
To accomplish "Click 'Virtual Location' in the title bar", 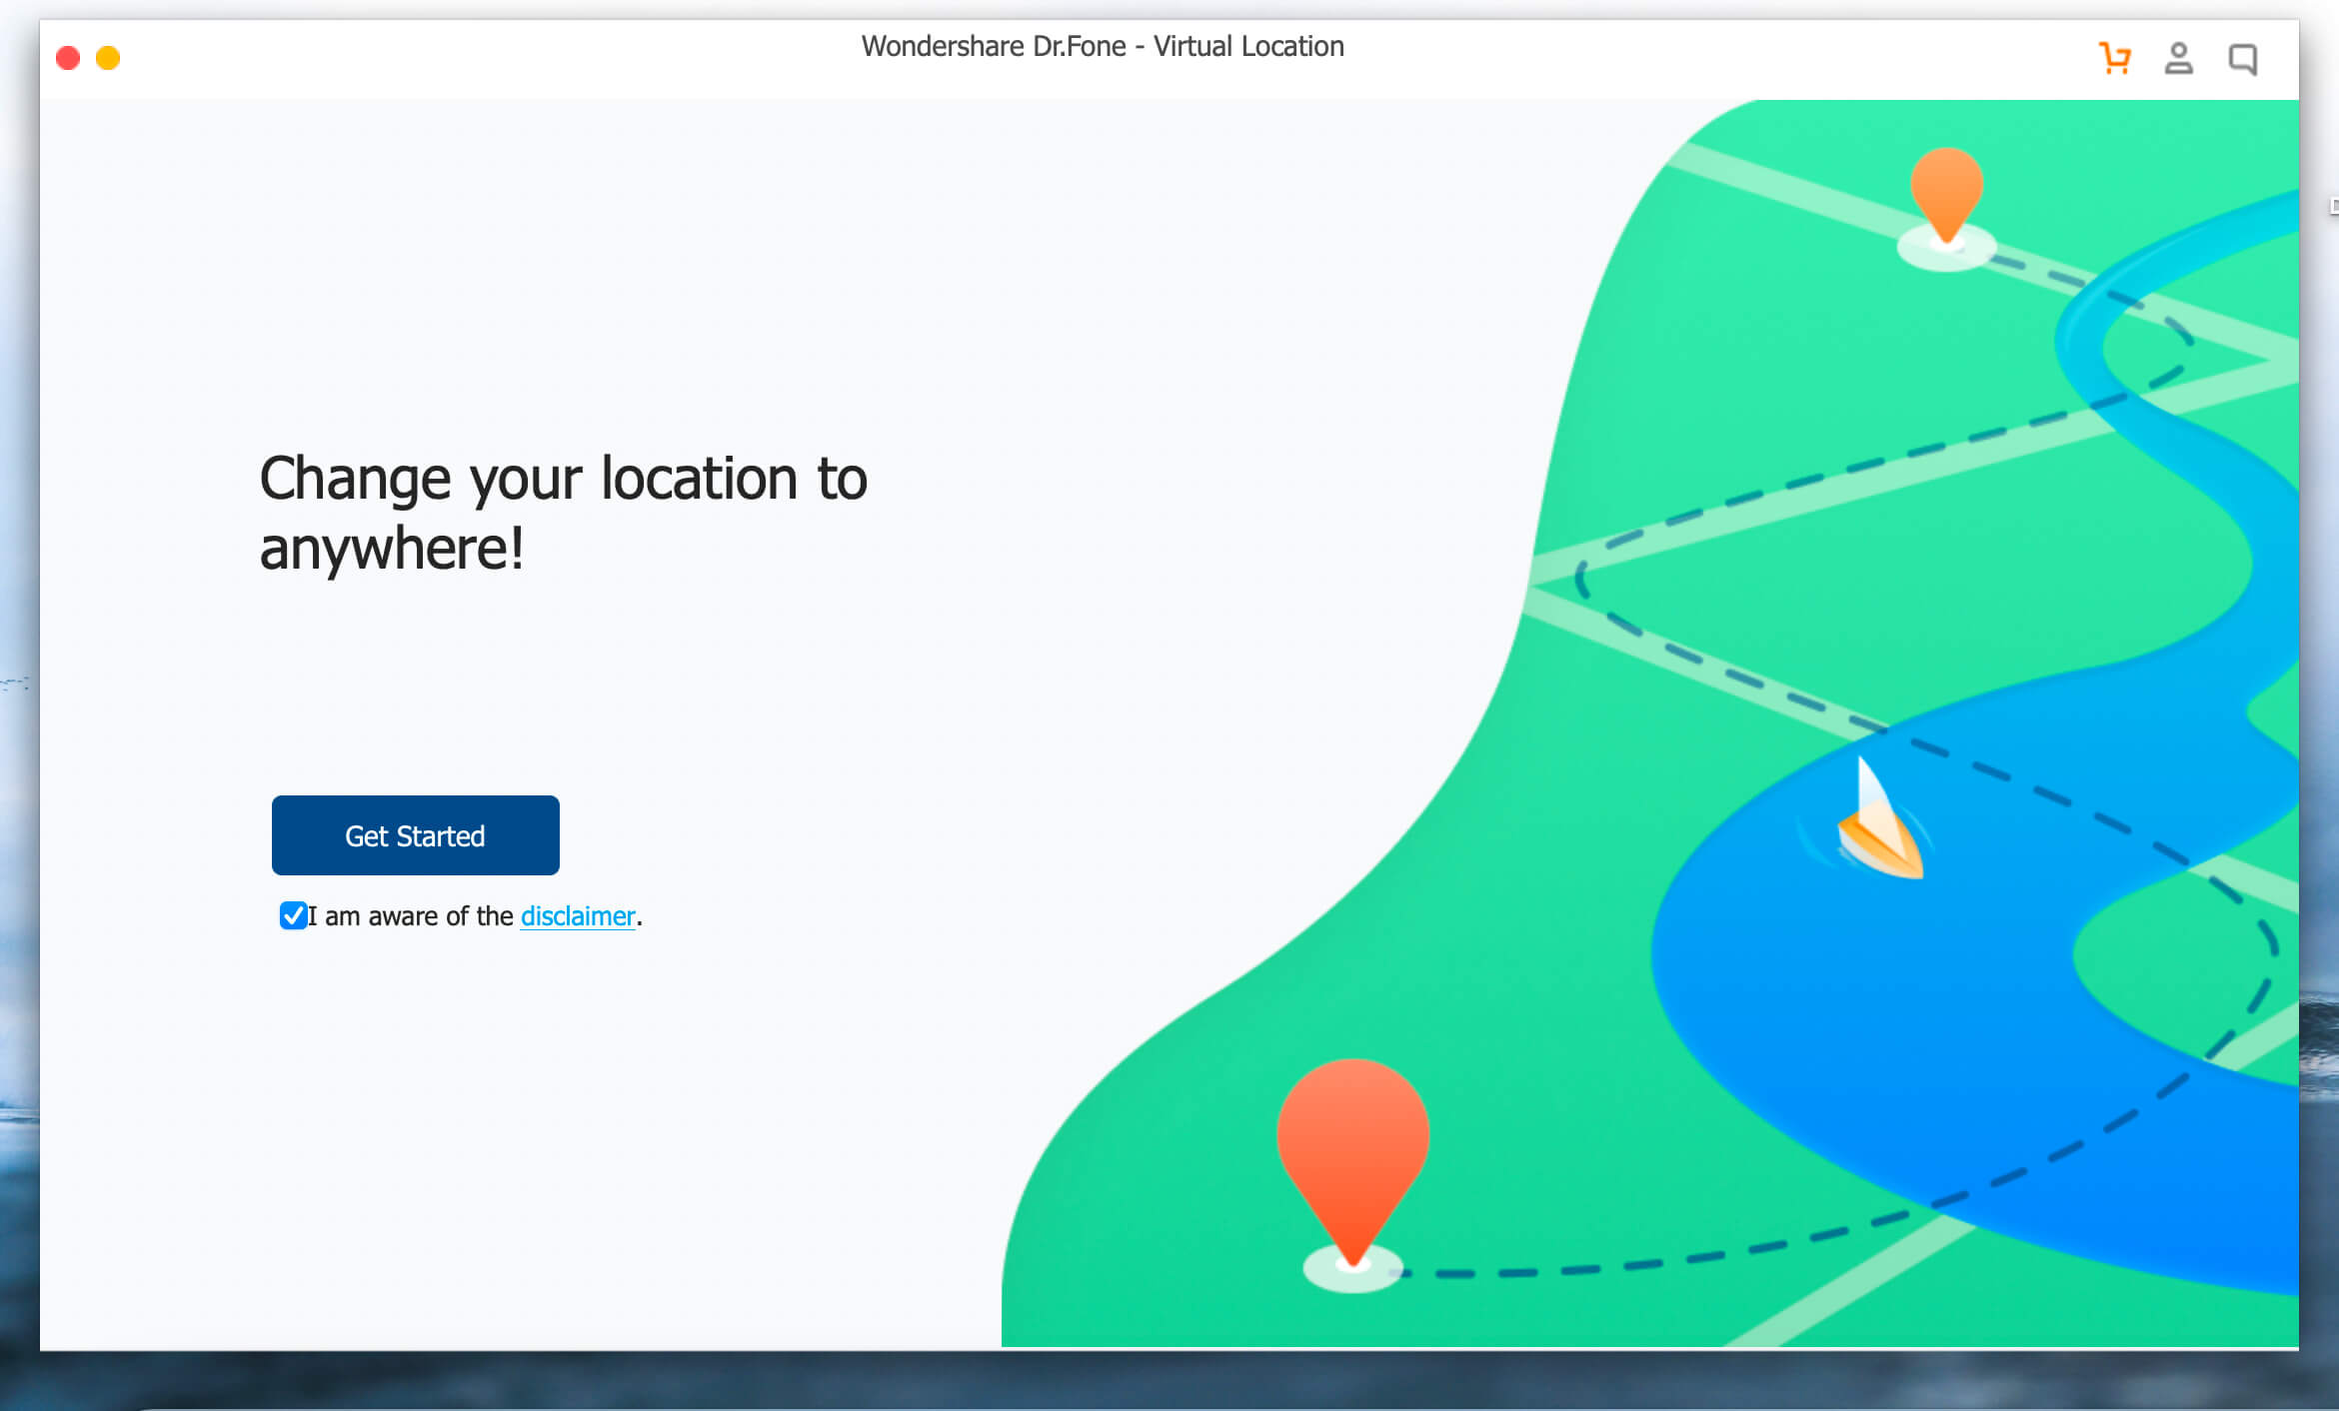I will pos(1247,46).
